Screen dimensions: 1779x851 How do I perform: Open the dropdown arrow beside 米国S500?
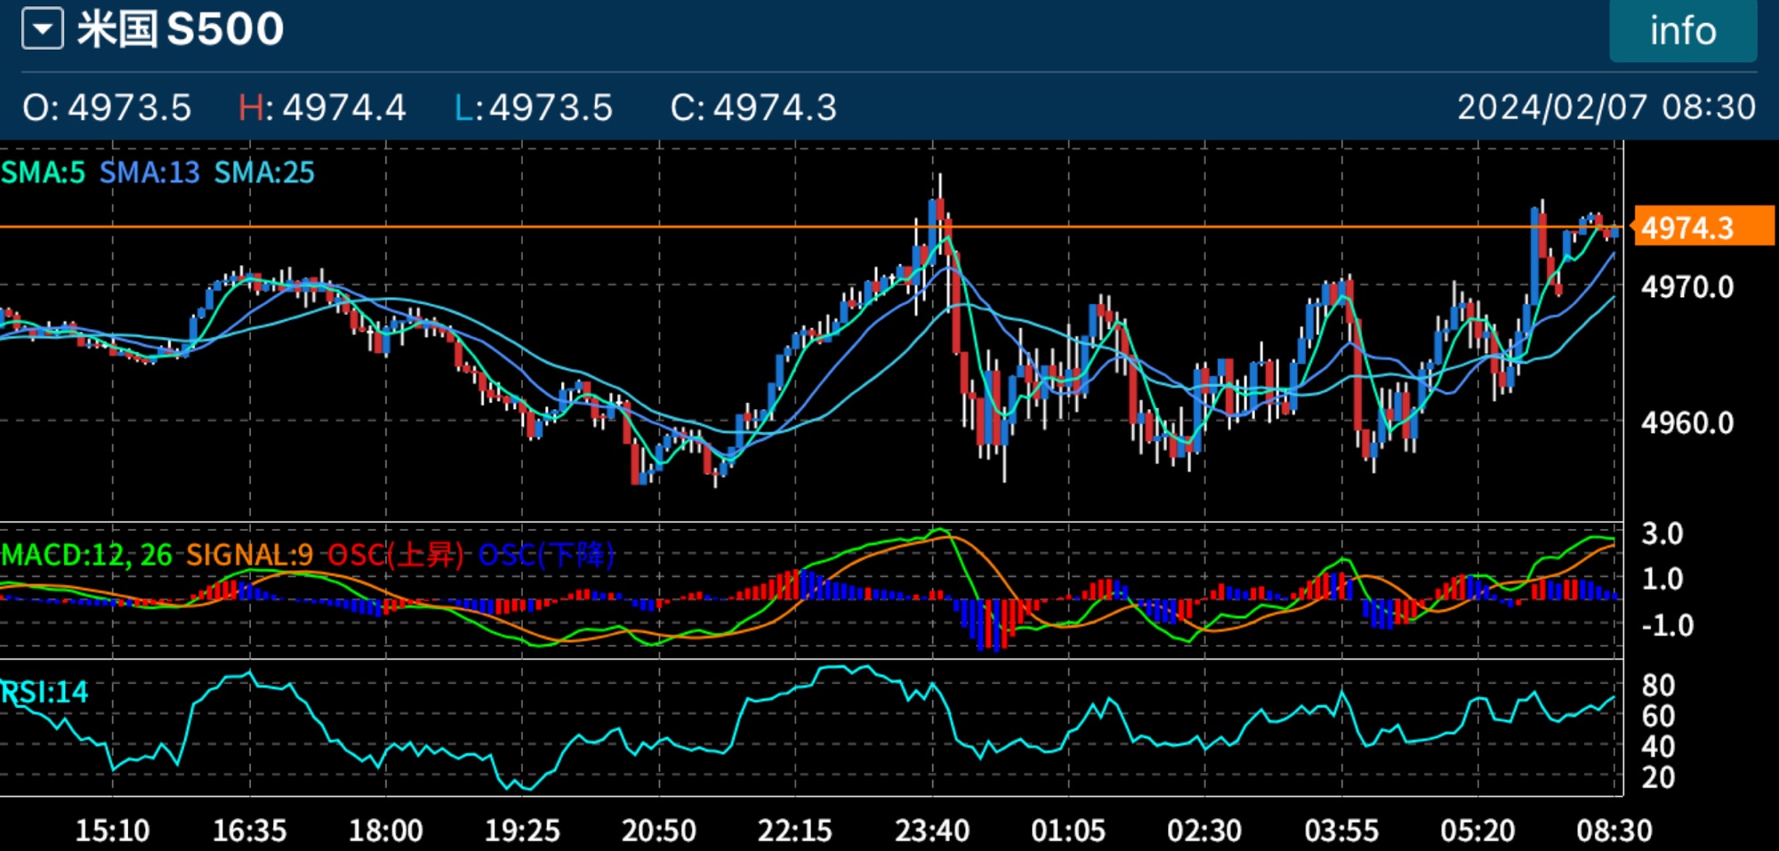pyautogui.click(x=42, y=28)
